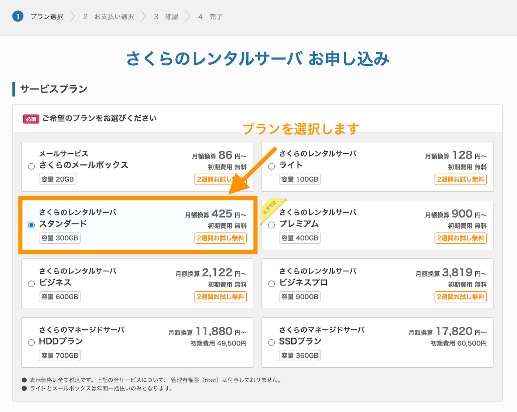Image resolution: width=517 pixels, height=412 pixels.
Task: Select the ビジネスプロ plan radio button
Action: pyautogui.click(x=271, y=284)
